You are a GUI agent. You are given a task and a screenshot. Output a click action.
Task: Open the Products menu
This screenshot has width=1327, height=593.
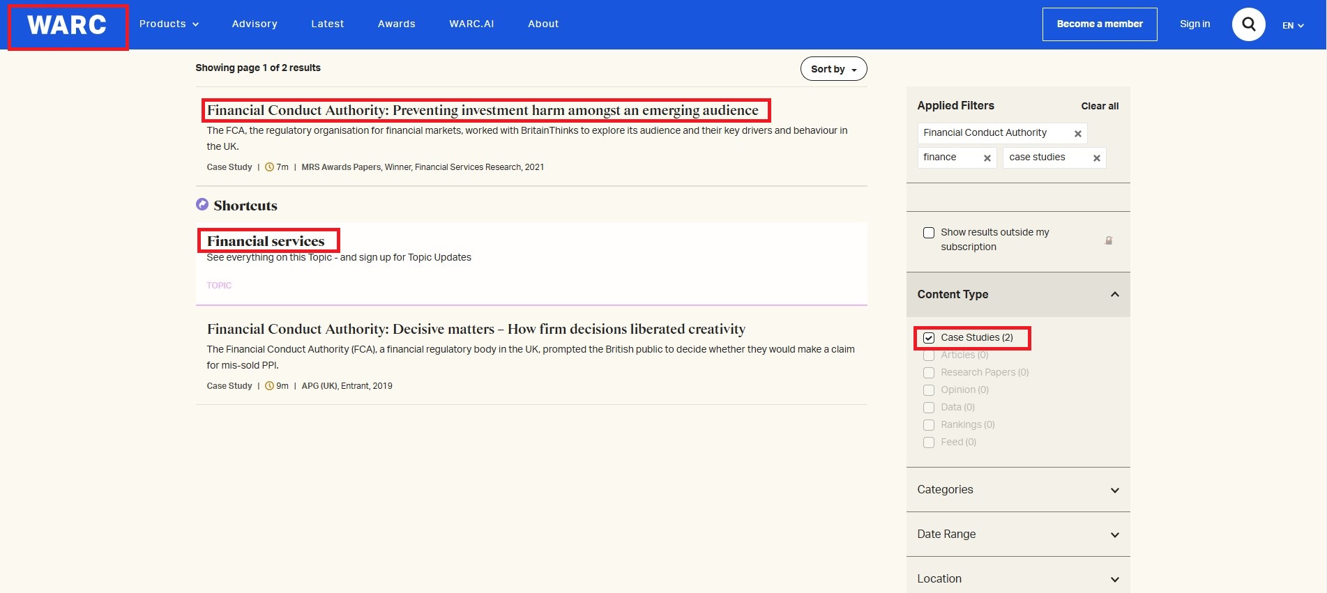(x=169, y=24)
